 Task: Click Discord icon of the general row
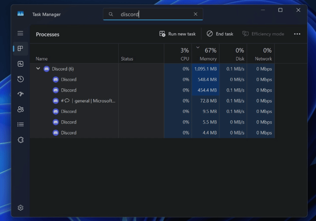[56, 101]
